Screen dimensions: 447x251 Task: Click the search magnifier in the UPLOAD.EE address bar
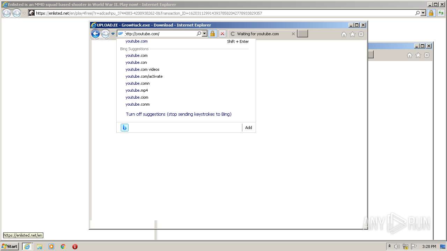[199, 34]
